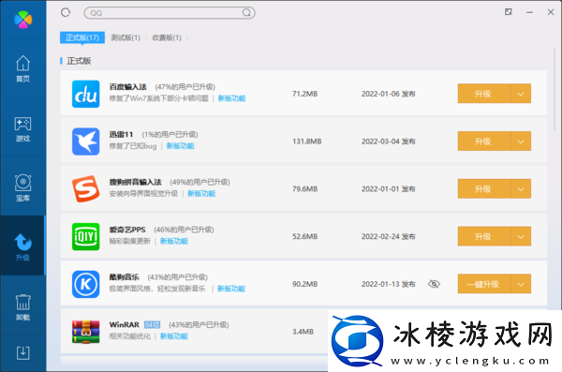Image resolution: width=562 pixels, height=372 pixels.
Task: Click the 正式版 section heading
Action: point(79,61)
